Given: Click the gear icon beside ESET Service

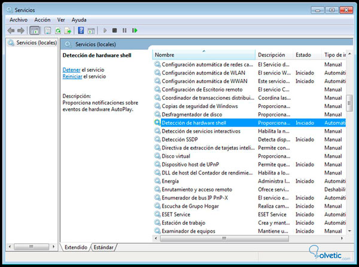Looking at the screenshot, I should tap(157, 214).
